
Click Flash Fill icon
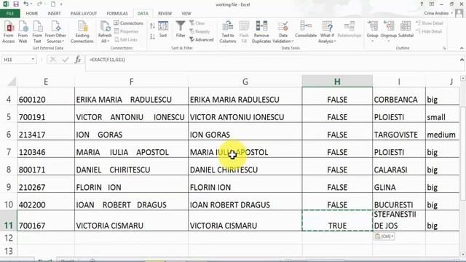point(244,32)
